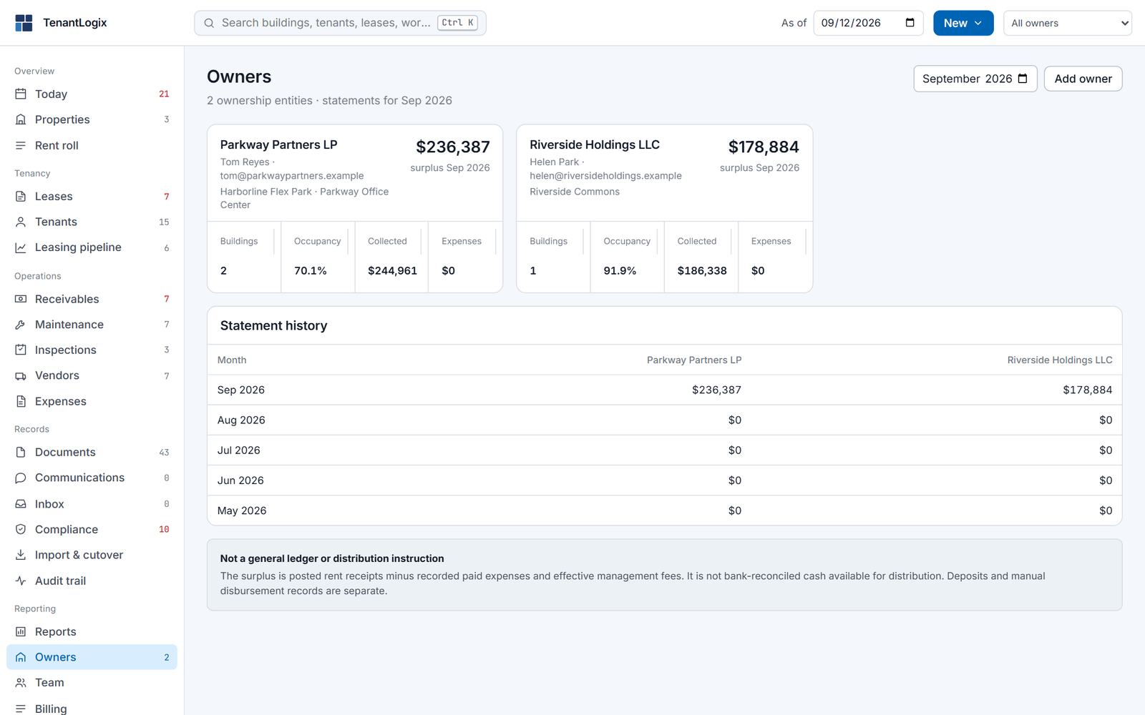This screenshot has width=1145, height=715.
Task: Click the Reports chart icon
Action: pyautogui.click(x=21, y=631)
